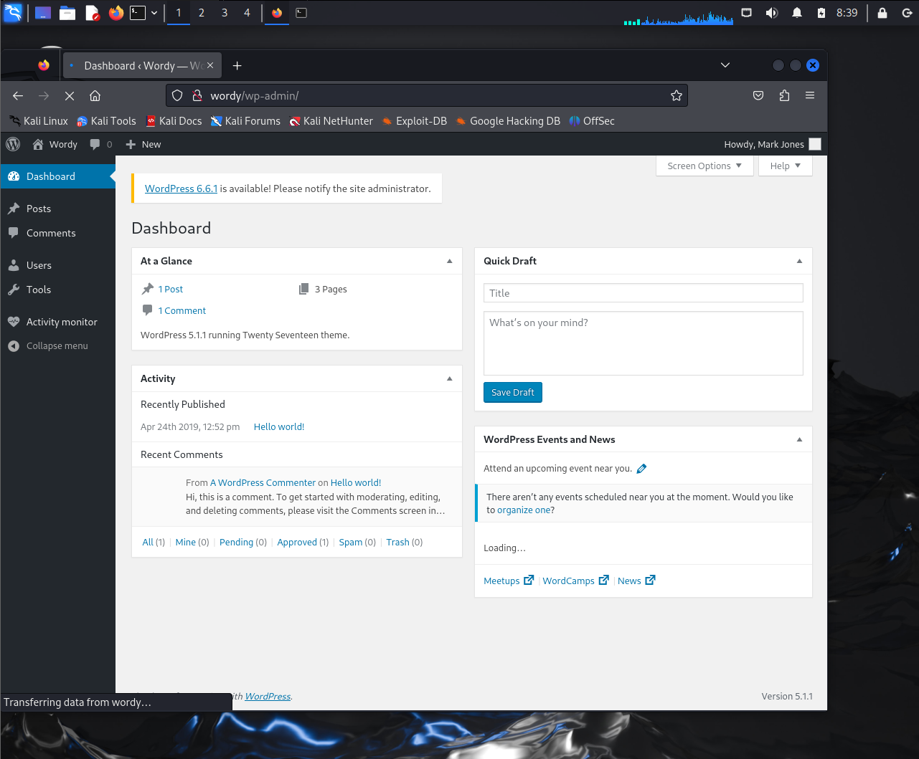Switch to workspace 3
This screenshot has height=759, width=919.
(x=225, y=13)
